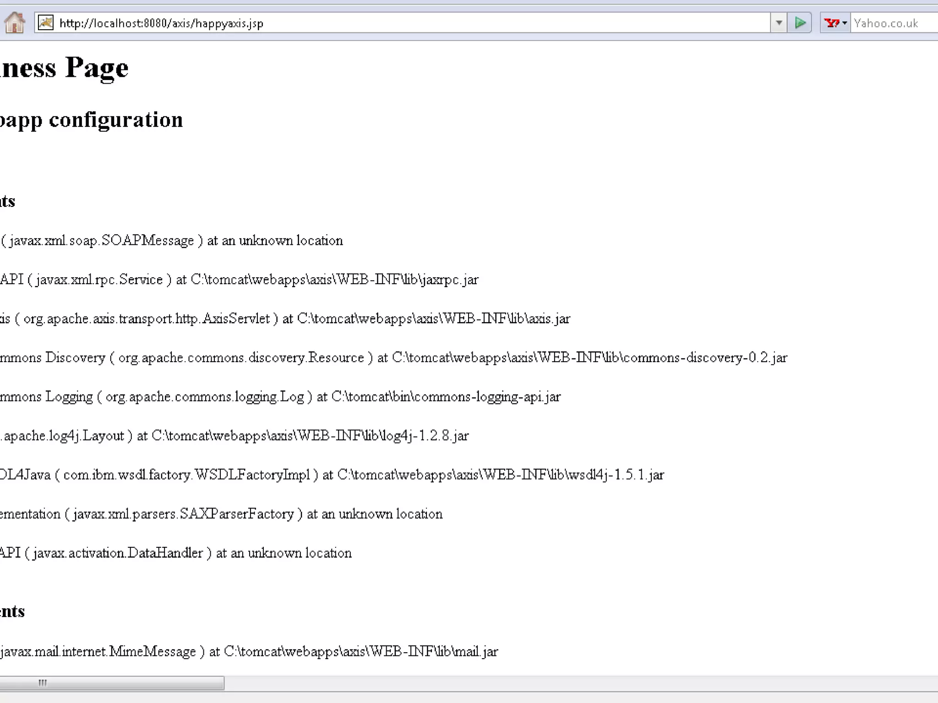Click the page favicon in address bar
This screenshot has height=703, width=938.
coord(46,22)
